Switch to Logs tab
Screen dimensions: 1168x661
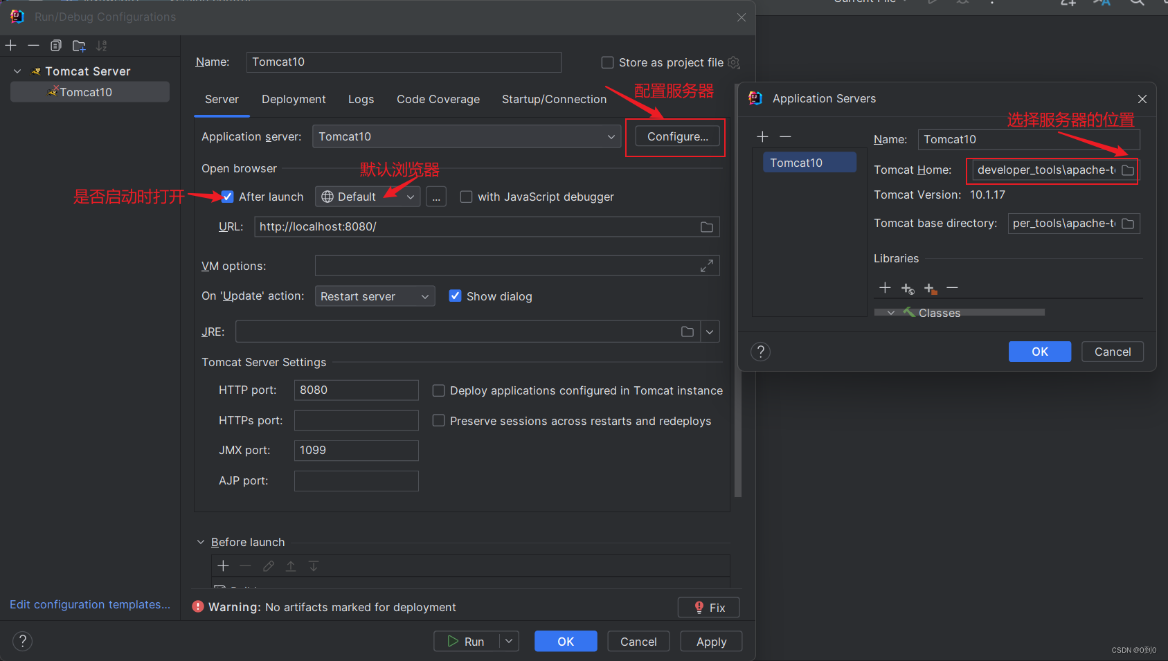(361, 99)
